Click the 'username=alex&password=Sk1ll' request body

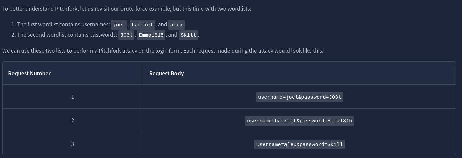pyautogui.click(x=299, y=144)
